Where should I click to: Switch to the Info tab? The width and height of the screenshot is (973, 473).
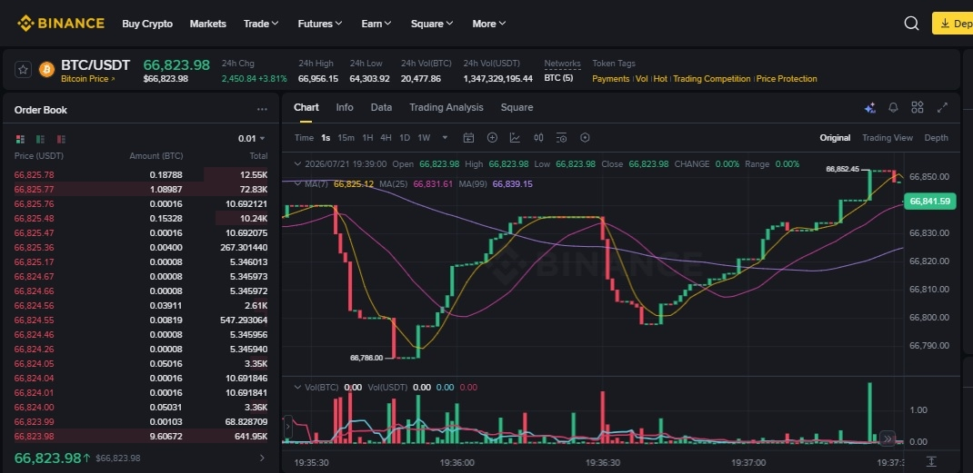345,107
